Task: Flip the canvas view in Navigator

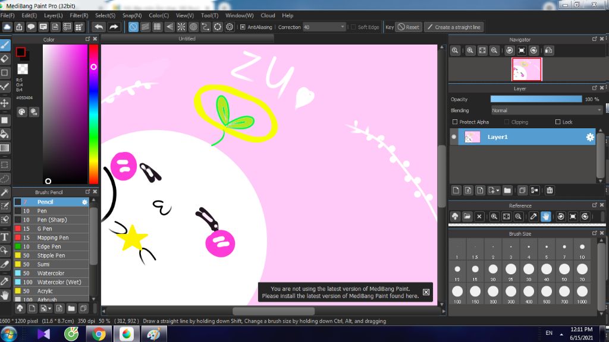Action: [548, 50]
